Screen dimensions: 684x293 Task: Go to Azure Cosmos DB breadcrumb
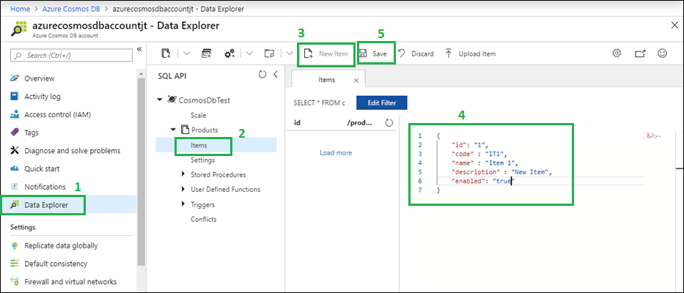click(72, 8)
